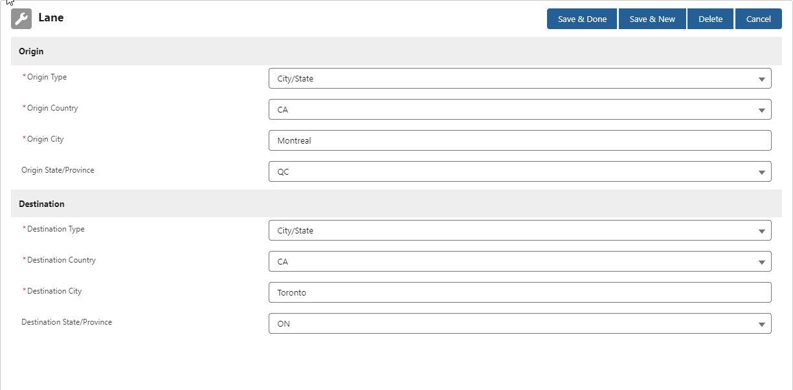Open the Destination Type dropdown
793x390 pixels.
(520, 230)
